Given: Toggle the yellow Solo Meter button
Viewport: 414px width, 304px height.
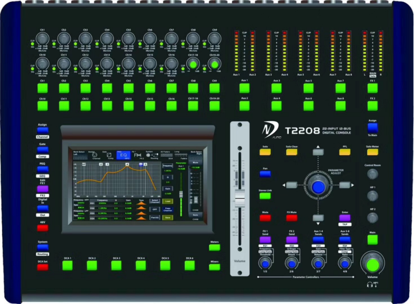Looking at the screenshot, I should (x=372, y=152).
